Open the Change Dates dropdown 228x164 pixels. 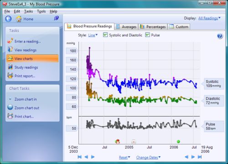(x=148, y=158)
